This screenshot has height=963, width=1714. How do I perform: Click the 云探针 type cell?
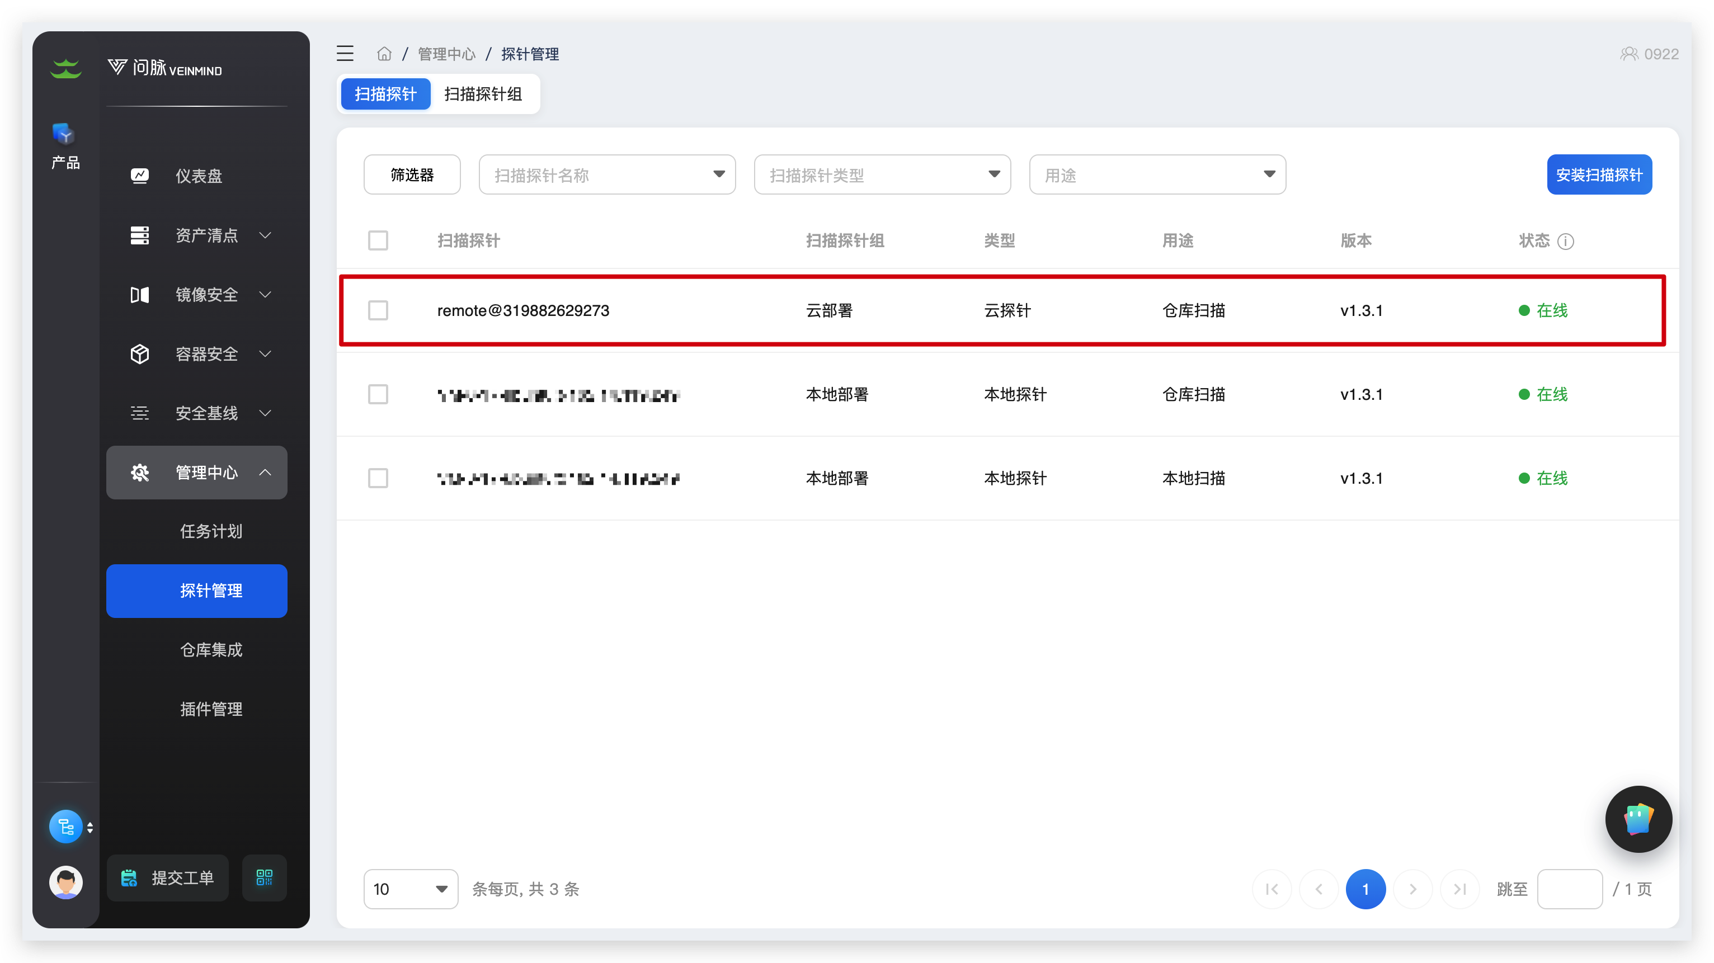[x=1007, y=310]
